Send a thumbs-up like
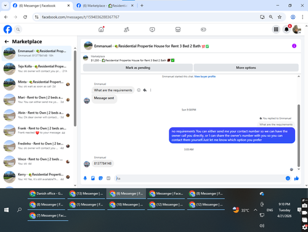 click(x=296, y=178)
